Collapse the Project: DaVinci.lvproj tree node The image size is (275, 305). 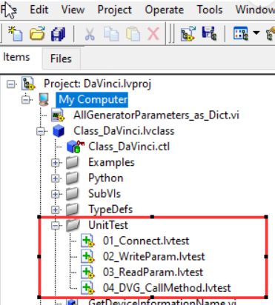point(10,84)
